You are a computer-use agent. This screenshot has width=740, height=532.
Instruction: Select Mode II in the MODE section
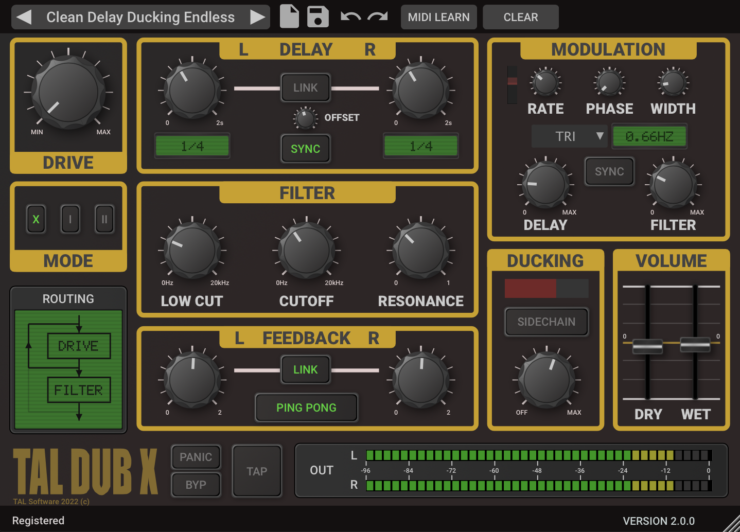(x=104, y=219)
